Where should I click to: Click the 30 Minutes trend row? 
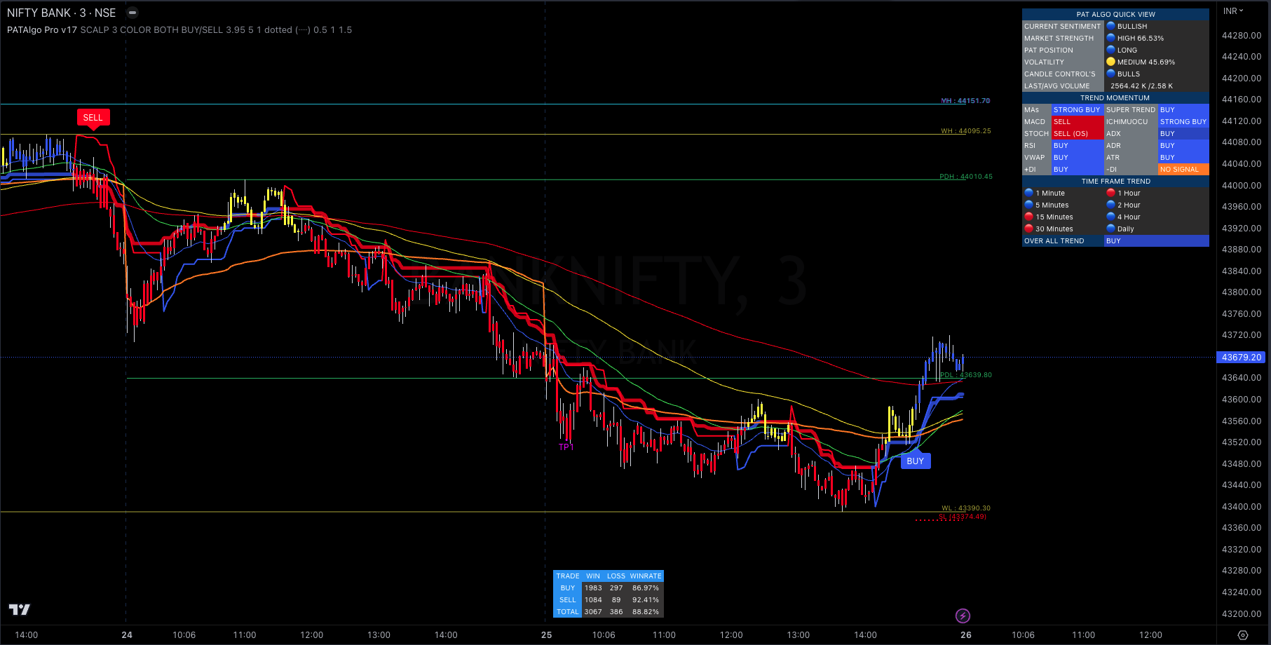1063,229
